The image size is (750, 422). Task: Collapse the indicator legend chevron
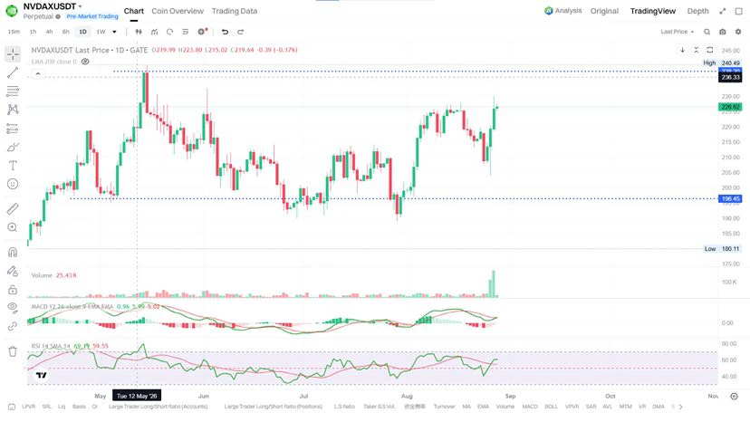(x=38, y=73)
